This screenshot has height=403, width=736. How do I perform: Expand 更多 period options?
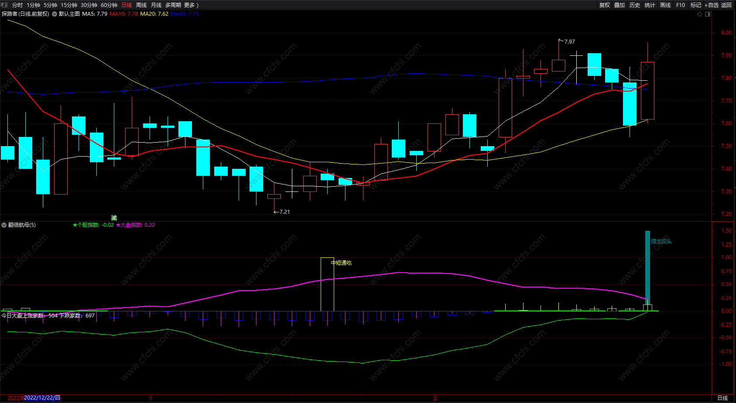191,5
